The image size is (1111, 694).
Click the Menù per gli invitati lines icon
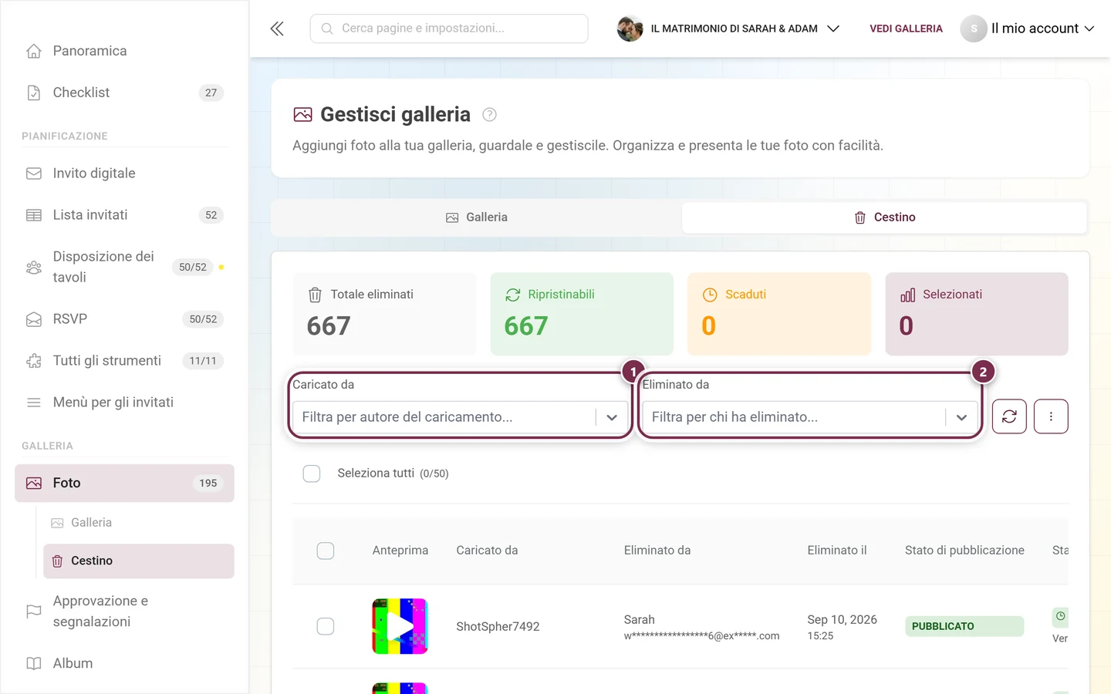click(34, 403)
